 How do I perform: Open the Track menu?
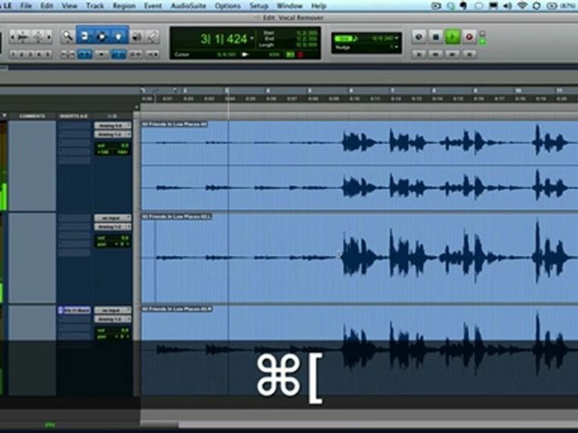coord(95,6)
